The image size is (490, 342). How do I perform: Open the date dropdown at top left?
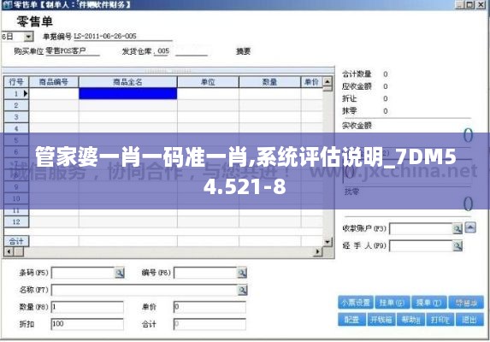[x=28, y=37]
